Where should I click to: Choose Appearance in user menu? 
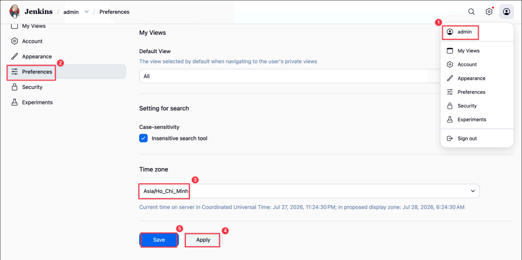(477, 78)
